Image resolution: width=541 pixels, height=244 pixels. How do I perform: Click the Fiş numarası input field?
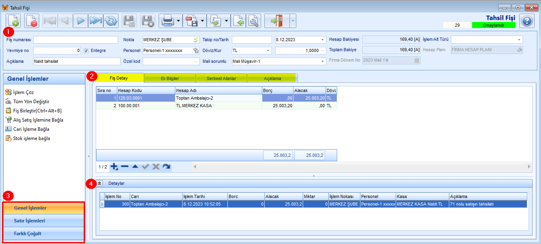76,40
